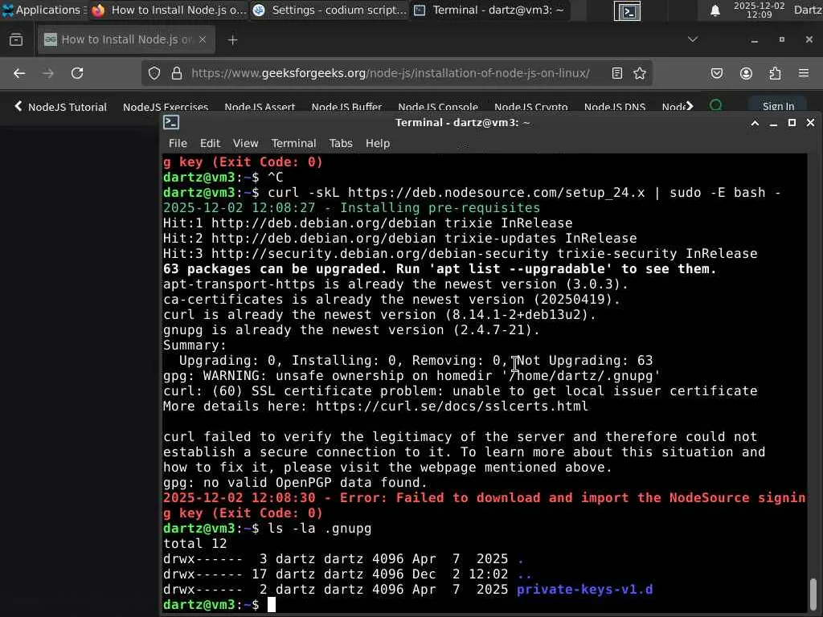Switch to 'Terminal - dartz@vm3' taskbar item

489,10
